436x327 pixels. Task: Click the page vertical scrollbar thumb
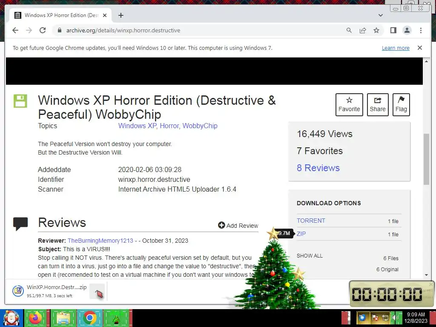(x=426, y=159)
